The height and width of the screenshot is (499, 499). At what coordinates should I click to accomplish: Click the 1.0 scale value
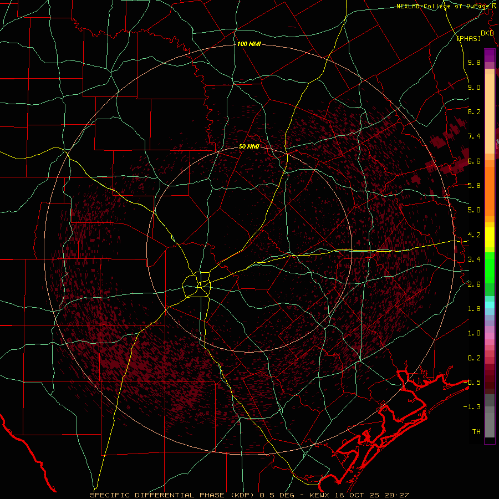474,333
